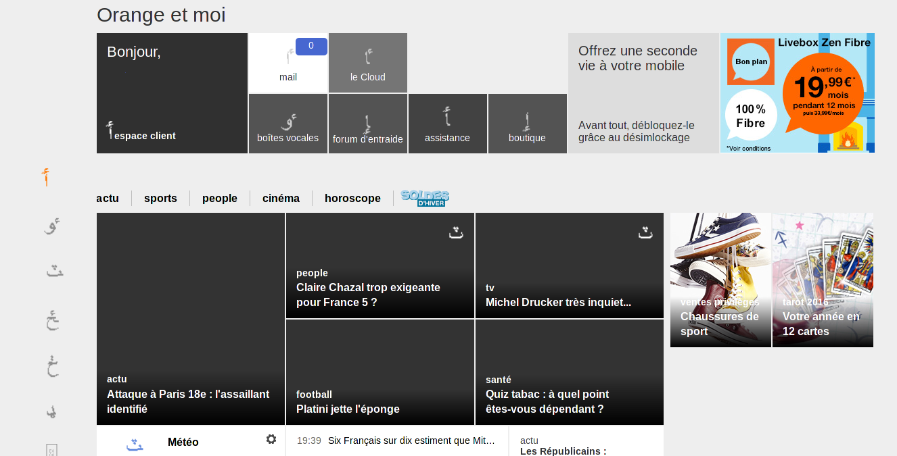Click the mail unread count badge
897x456 pixels.
pos(311,46)
